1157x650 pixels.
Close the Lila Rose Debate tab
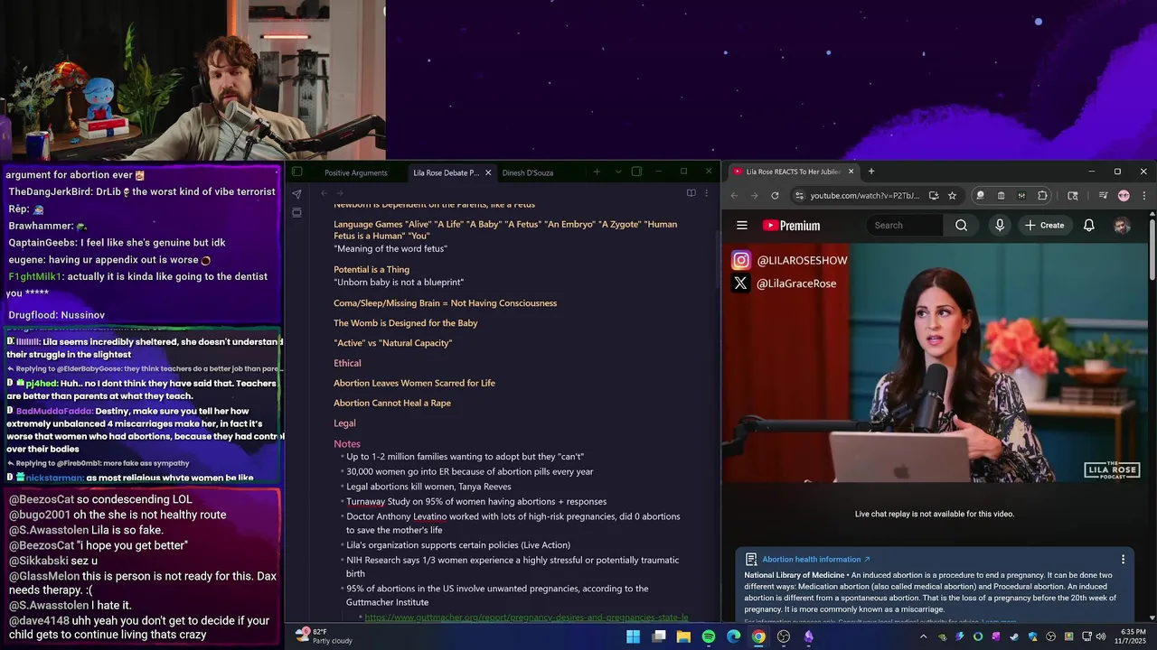click(488, 172)
